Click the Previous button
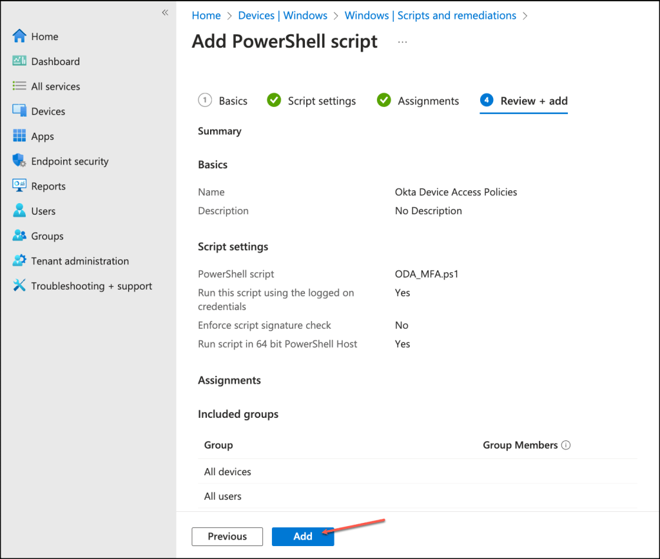 pyautogui.click(x=227, y=536)
